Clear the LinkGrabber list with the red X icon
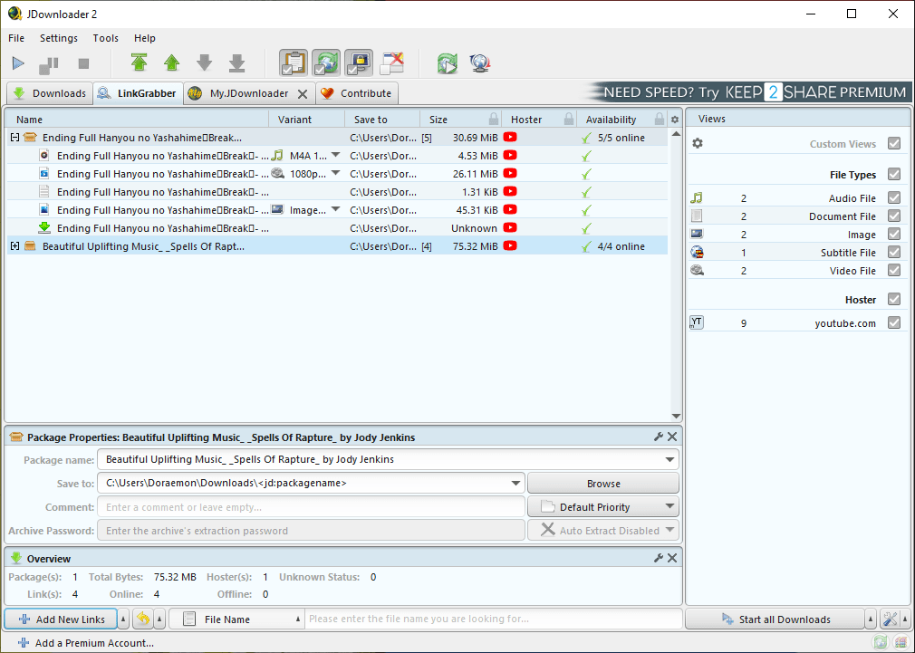 pyautogui.click(x=391, y=62)
